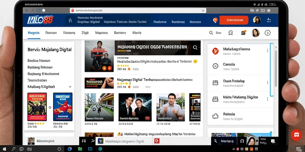Screen dimensions: 305x152
Task: Click the red floating chat button
Action: point(296,135)
